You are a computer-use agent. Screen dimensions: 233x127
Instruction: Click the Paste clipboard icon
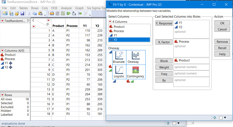click(40, 14)
